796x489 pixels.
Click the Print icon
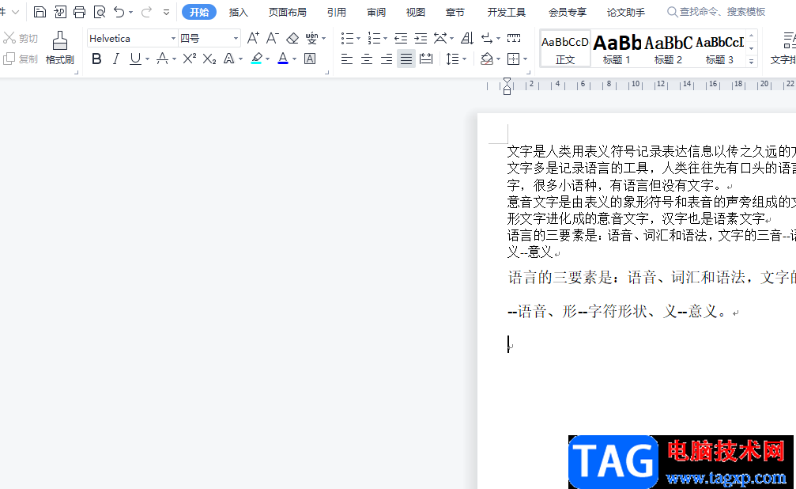click(79, 12)
